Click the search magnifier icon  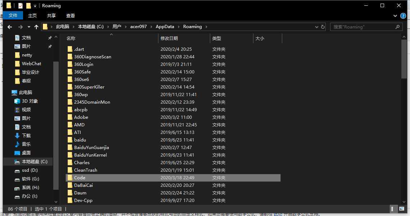pyautogui.click(x=397, y=27)
